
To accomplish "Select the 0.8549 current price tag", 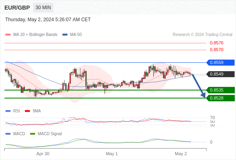I will tap(220, 74).
